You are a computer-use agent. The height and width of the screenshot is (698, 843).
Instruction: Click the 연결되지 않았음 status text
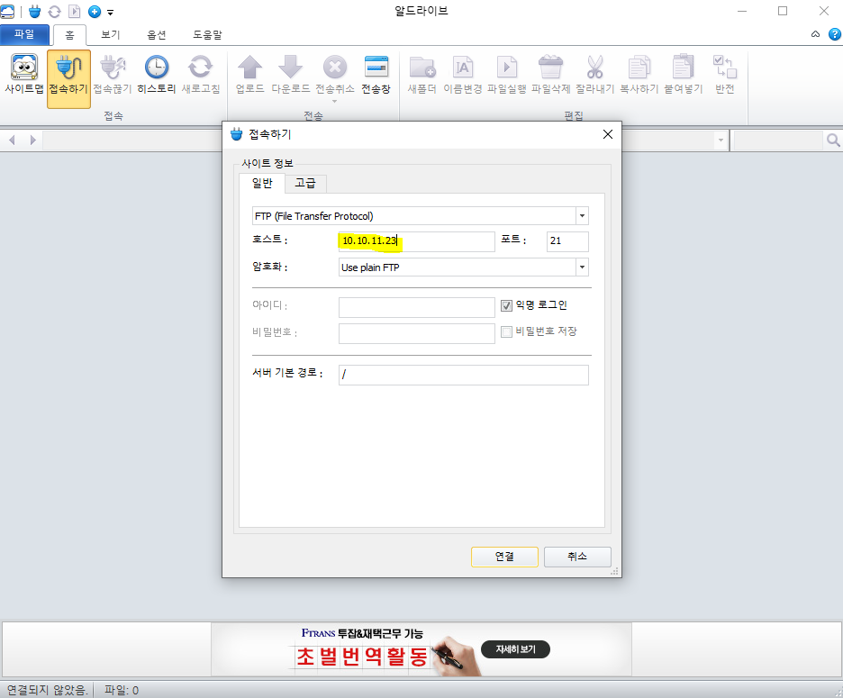(x=47, y=690)
